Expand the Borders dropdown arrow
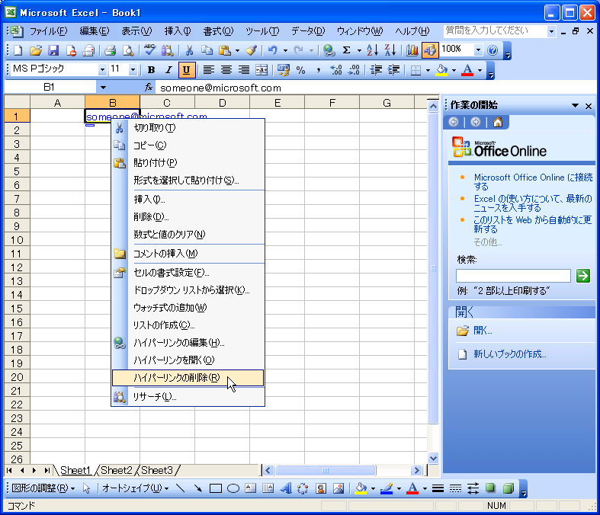 click(428, 70)
